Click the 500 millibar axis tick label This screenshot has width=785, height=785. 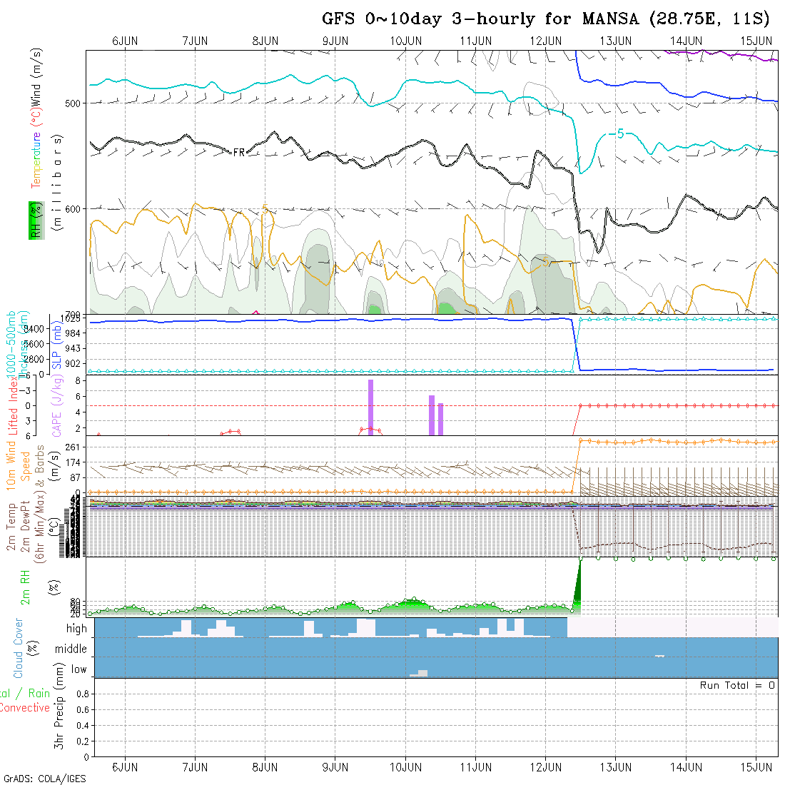73,103
